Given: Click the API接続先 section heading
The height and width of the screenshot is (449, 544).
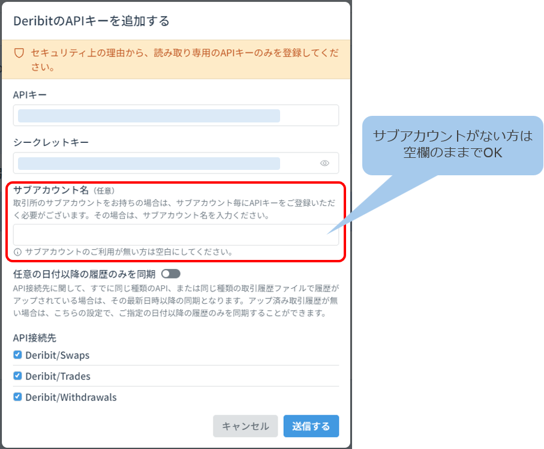Looking at the screenshot, I should pos(35,338).
